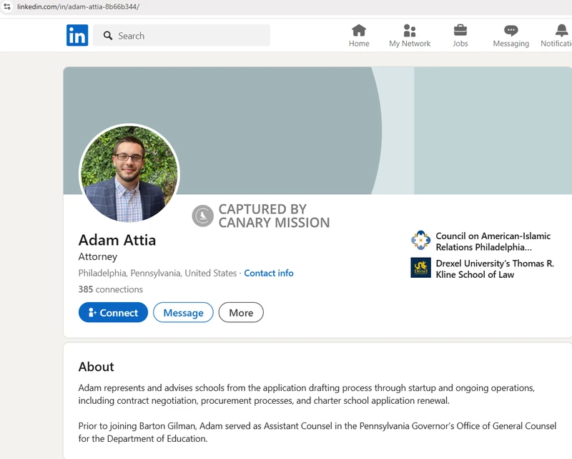Click the paragraph starting 'Prior to joining Barton Gilman'

[317, 432]
